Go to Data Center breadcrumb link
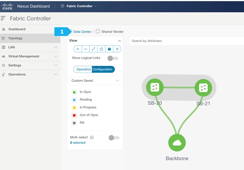This screenshot has width=244, height=170. pos(82,32)
